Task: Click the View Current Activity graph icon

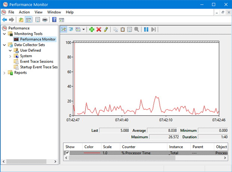Action: coord(64,30)
